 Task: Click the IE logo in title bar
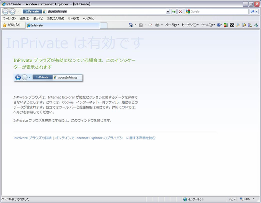[x=3, y=4]
